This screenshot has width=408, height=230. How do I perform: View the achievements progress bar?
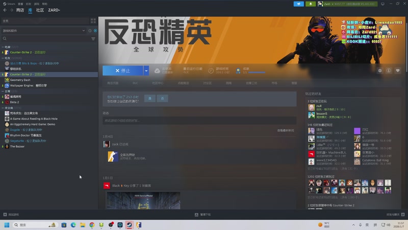(257, 73)
